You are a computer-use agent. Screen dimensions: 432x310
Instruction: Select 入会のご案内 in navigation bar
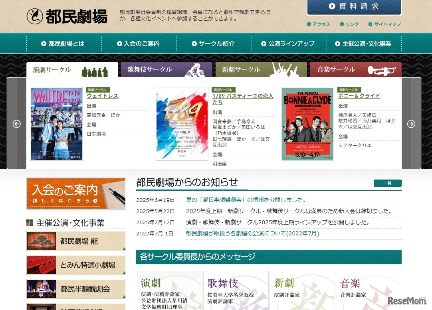coord(139,43)
